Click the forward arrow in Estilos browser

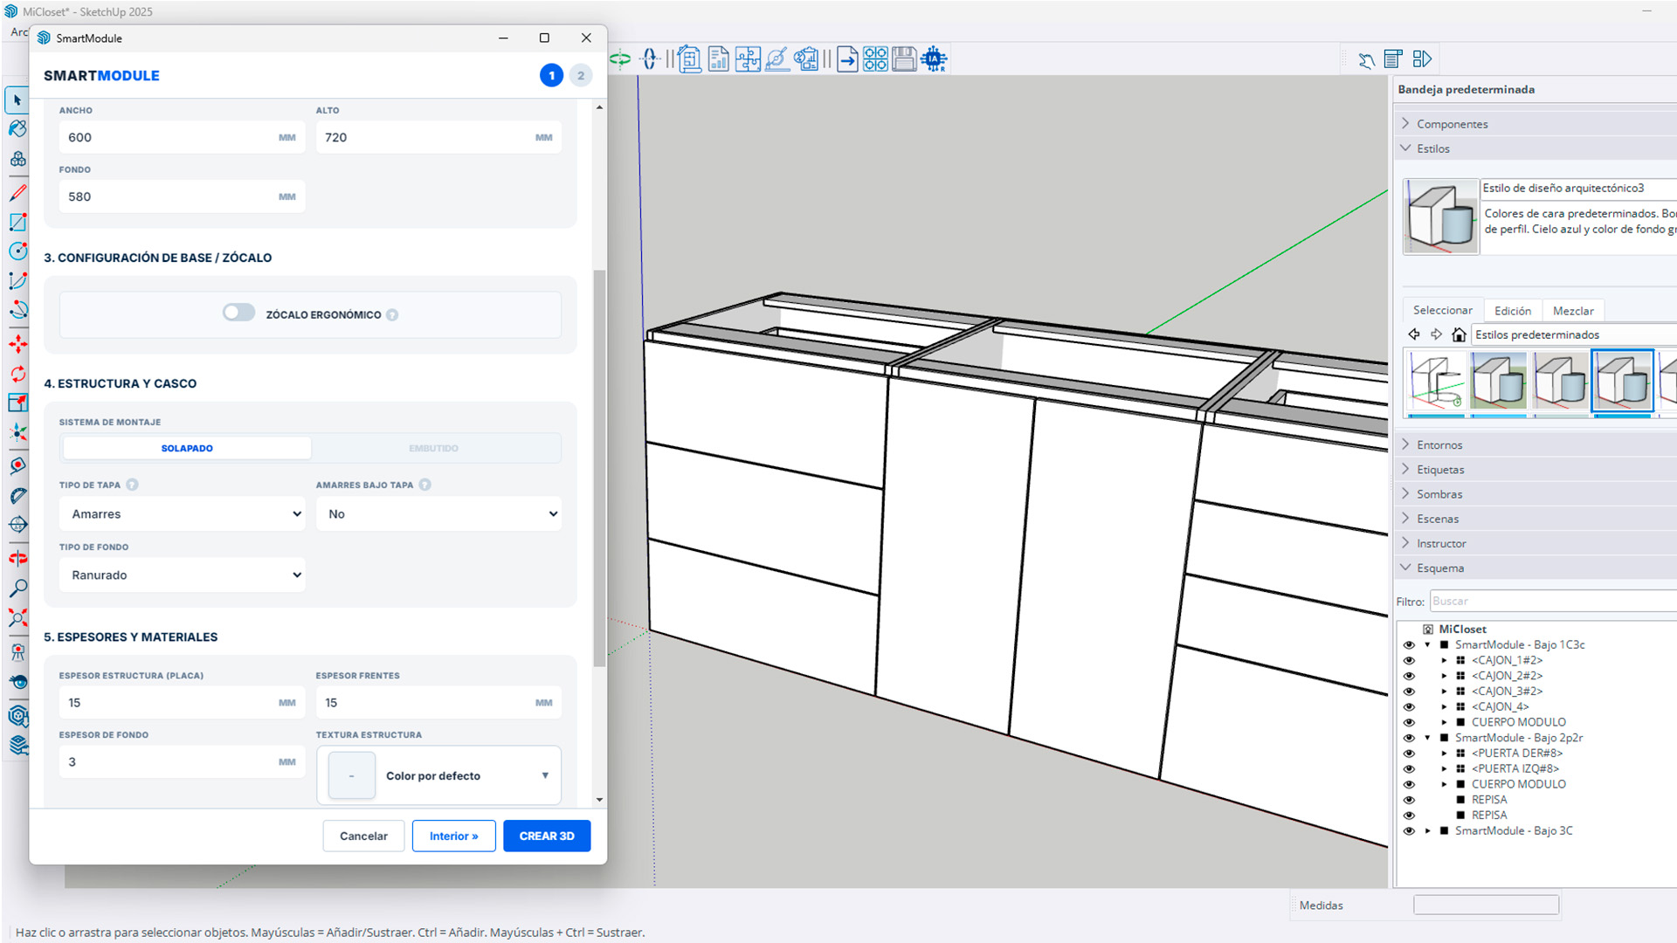coord(1437,334)
